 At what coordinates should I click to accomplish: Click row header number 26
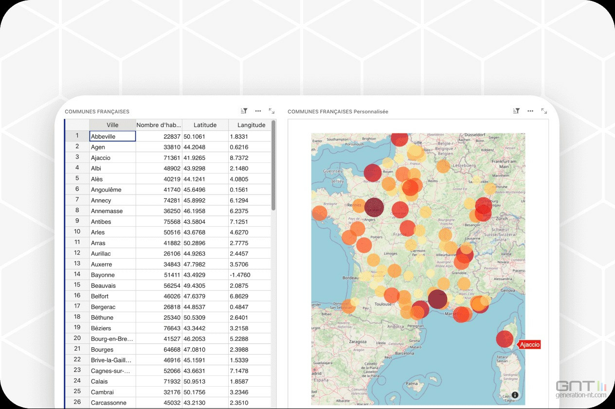(x=77, y=402)
